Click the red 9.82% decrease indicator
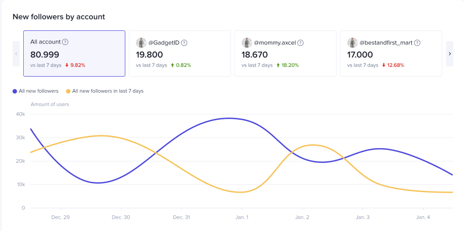The height and width of the screenshot is (231, 464). 75,65
